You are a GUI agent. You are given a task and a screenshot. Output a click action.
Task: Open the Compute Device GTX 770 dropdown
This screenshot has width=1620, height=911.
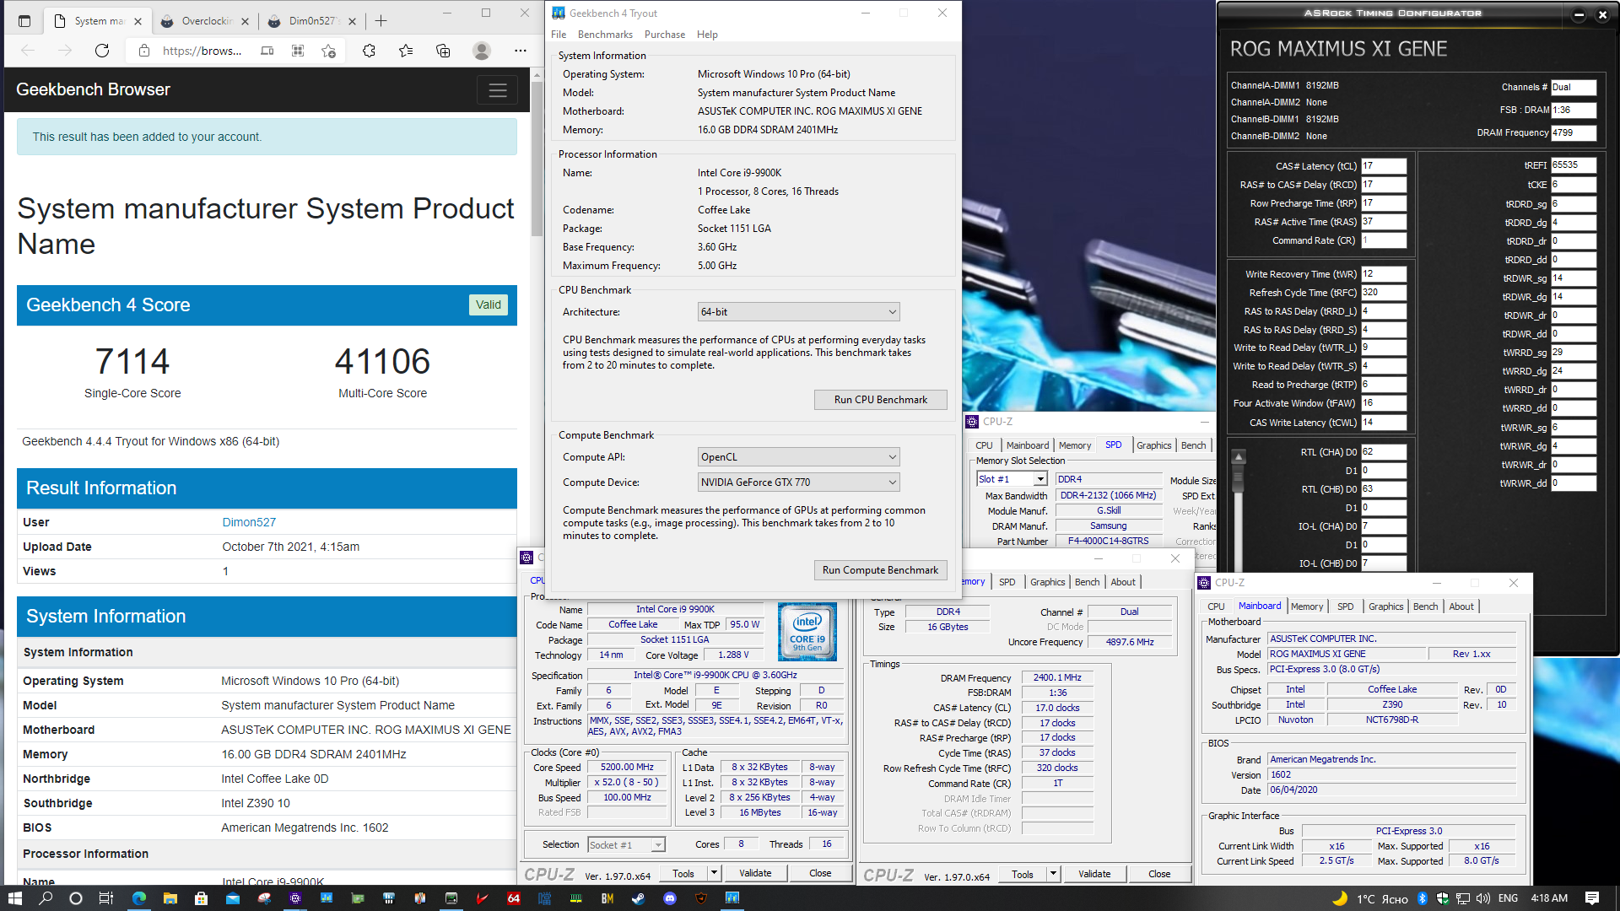point(798,482)
